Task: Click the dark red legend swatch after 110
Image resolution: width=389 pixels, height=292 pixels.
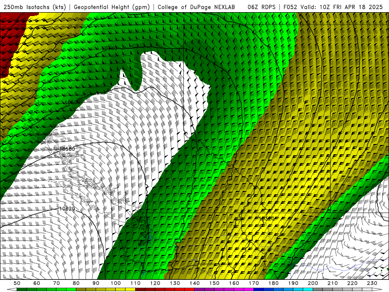Action: tap(140, 290)
